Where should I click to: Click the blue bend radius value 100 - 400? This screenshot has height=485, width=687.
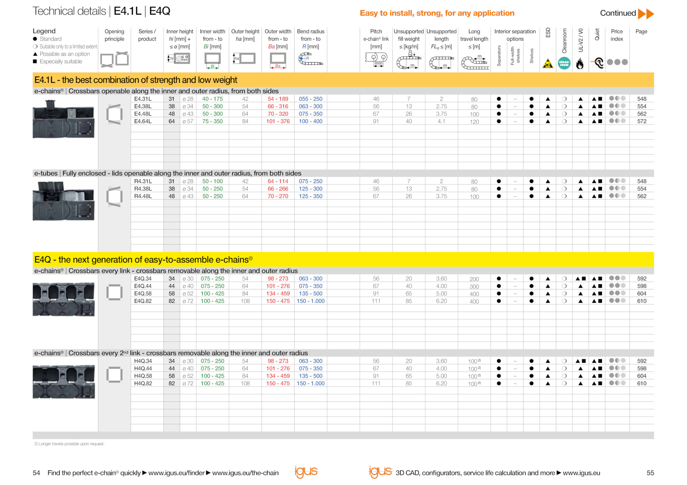click(310, 121)
